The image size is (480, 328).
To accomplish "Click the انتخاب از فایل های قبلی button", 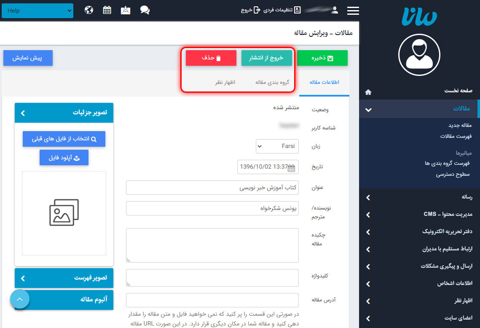I will pos(64,139).
